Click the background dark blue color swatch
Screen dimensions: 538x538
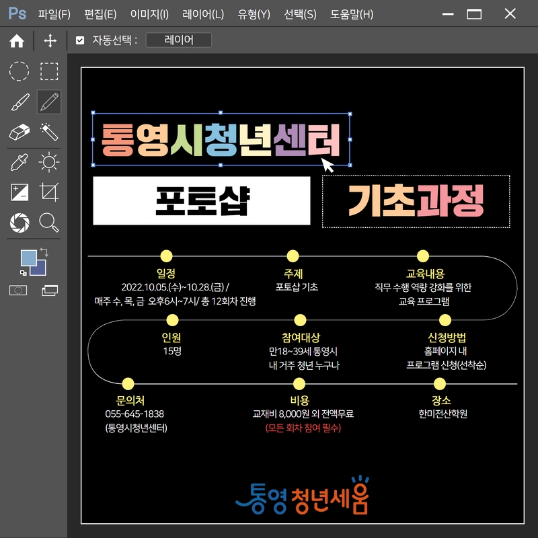click(41, 270)
